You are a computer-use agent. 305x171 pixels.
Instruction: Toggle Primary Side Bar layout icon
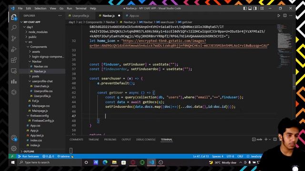coord(245,9)
